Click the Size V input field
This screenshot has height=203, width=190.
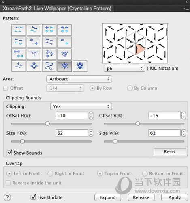(x=164, y=133)
